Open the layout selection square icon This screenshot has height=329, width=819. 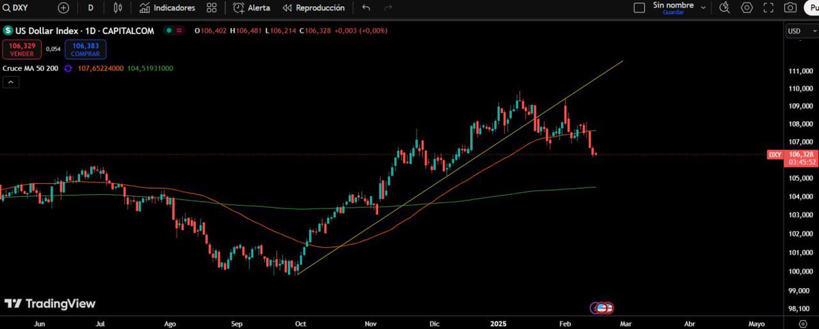pos(640,7)
